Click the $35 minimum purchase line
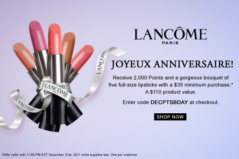This screenshot has height=159, width=239. (x=171, y=85)
